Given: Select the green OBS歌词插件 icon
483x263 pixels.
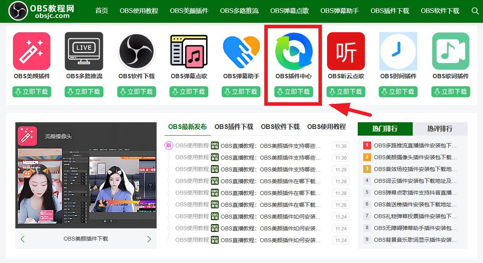Looking at the screenshot, I should tap(451, 51).
